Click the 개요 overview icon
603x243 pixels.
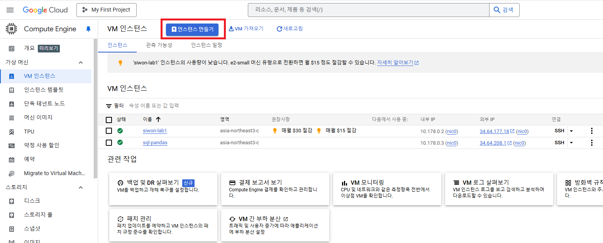coord(12,48)
